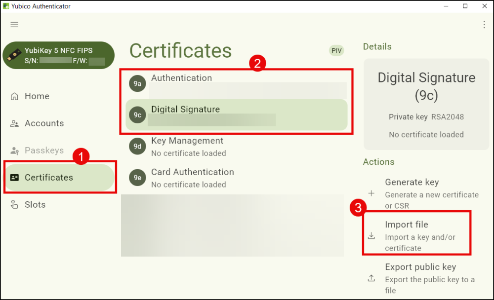The width and height of the screenshot is (494, 300).
Task: Open the Slots section
Action: pos(35,205)
